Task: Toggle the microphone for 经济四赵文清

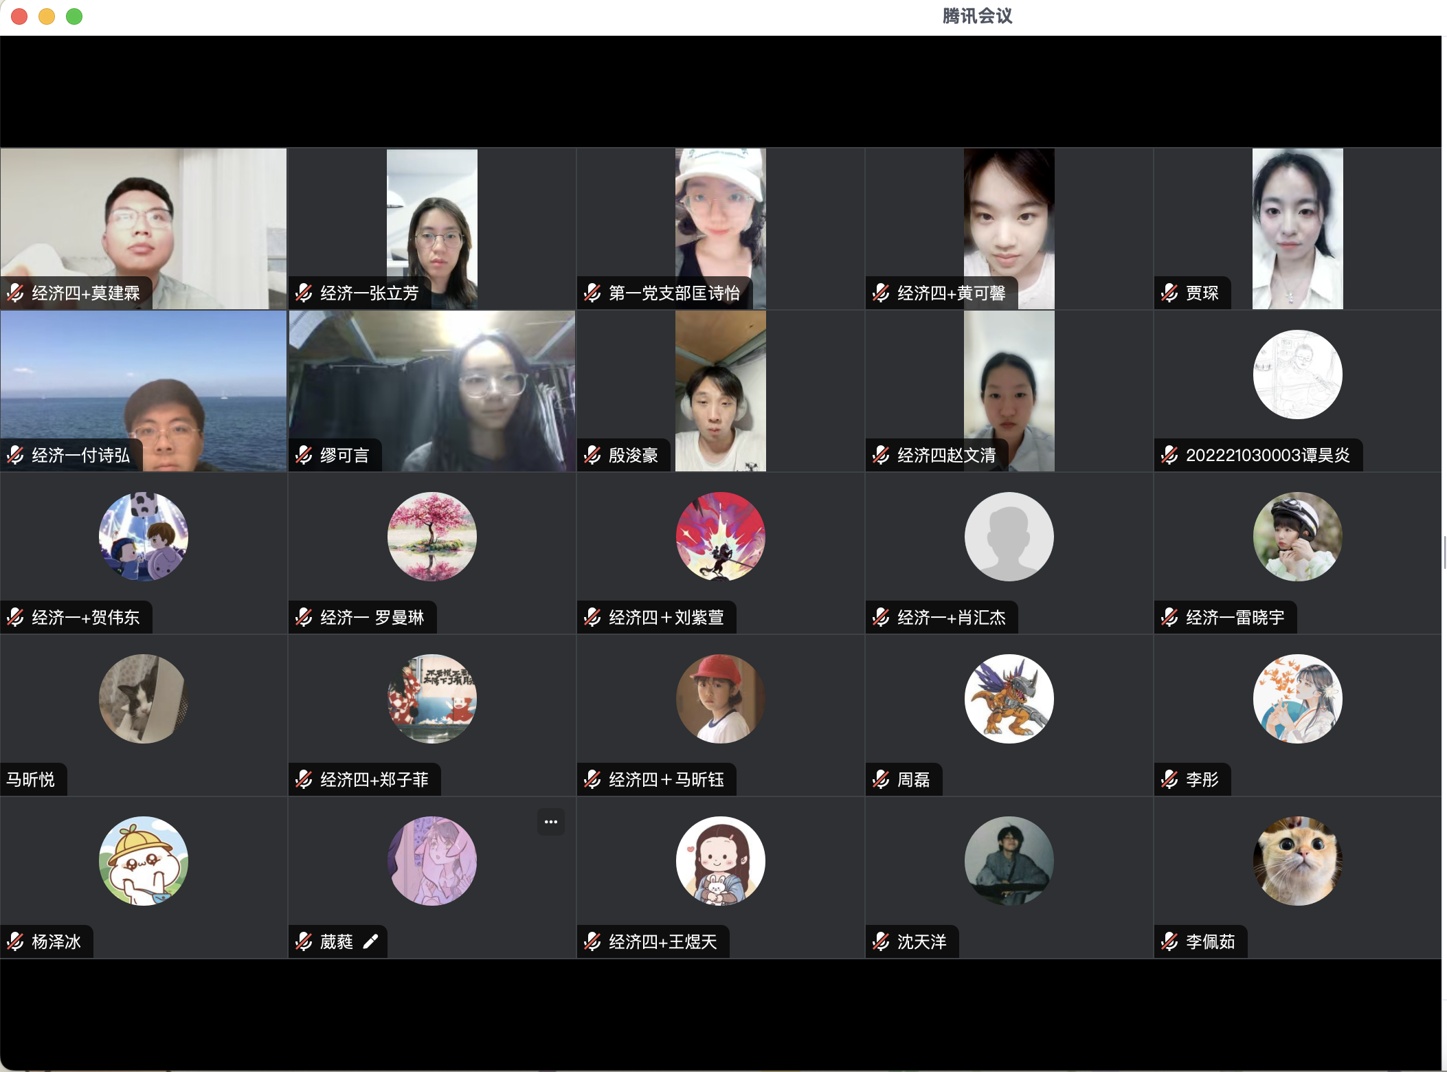Action: coord(880,455)
